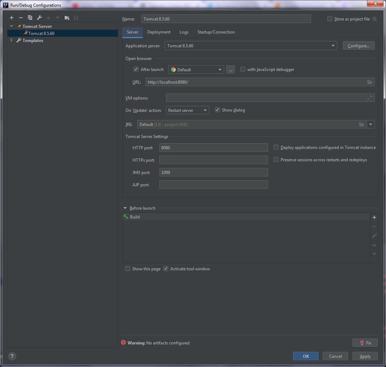The image size is (386, 367).
Task: Confirm with OK button
Action: 305,356
